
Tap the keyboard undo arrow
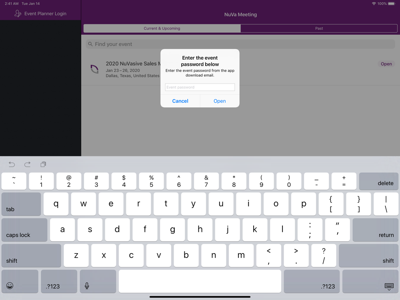(x=12, y=164)
